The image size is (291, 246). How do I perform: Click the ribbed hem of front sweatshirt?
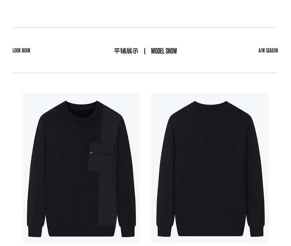pos(81,231)
